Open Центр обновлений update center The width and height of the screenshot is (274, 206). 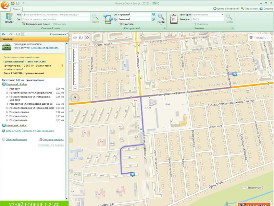[x=226, y=9]
